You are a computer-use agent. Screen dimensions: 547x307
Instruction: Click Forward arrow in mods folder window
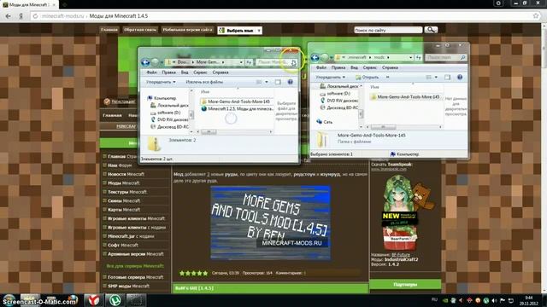click(325, 58)
